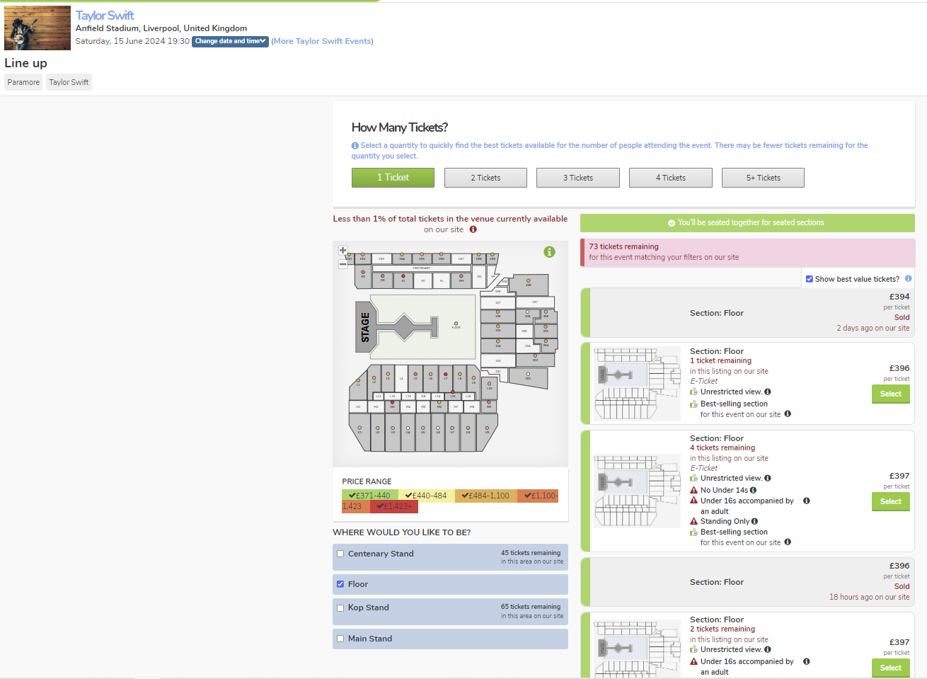Viewport: 927px width, 679px height.
Task: Uncheck Show best value tickets checkbox
Action: (x=810, y=279)
